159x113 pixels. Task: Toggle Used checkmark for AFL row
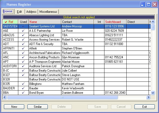[x=23, y=53]
